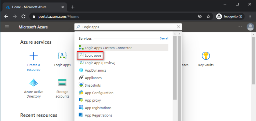Open the Incognito (2) profile button
The height and width of the screenshot is (121, 256).
(229, 16)
